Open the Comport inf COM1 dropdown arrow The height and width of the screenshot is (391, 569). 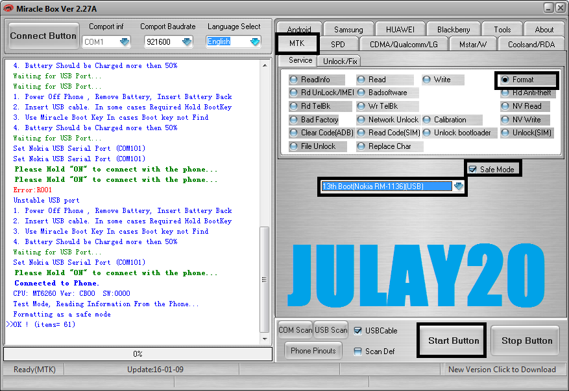click(x=125, y=42)
